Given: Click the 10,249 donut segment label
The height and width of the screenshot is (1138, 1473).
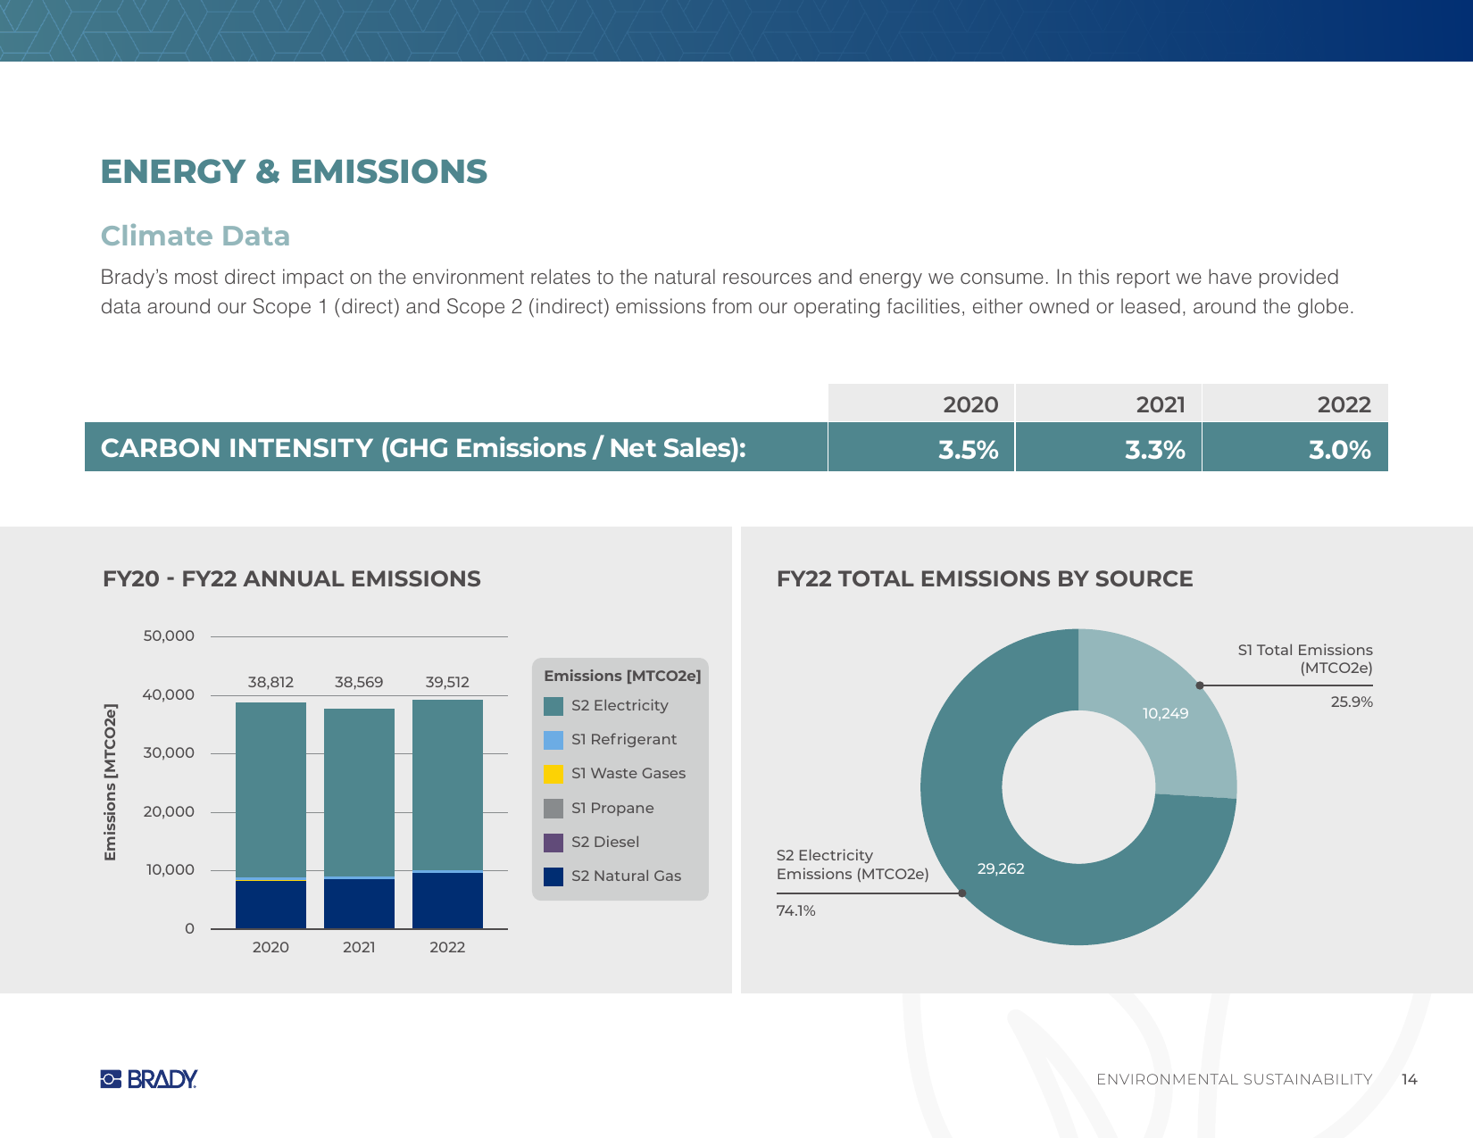Looking at the screenshot, I should [1166, 713].
